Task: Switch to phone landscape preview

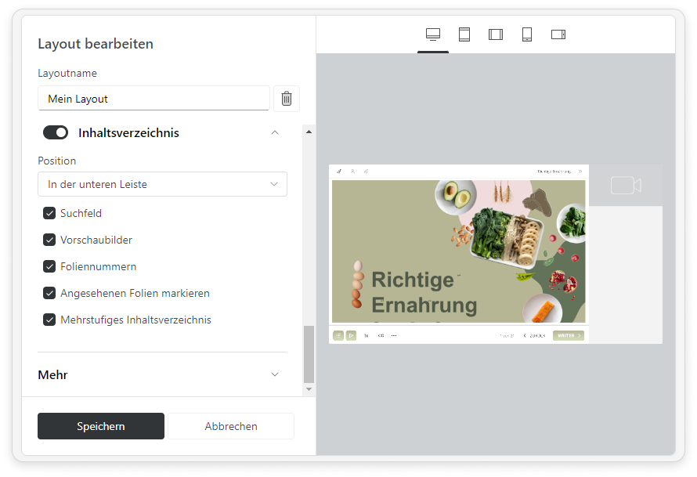Action: click(x=558, y=34)
